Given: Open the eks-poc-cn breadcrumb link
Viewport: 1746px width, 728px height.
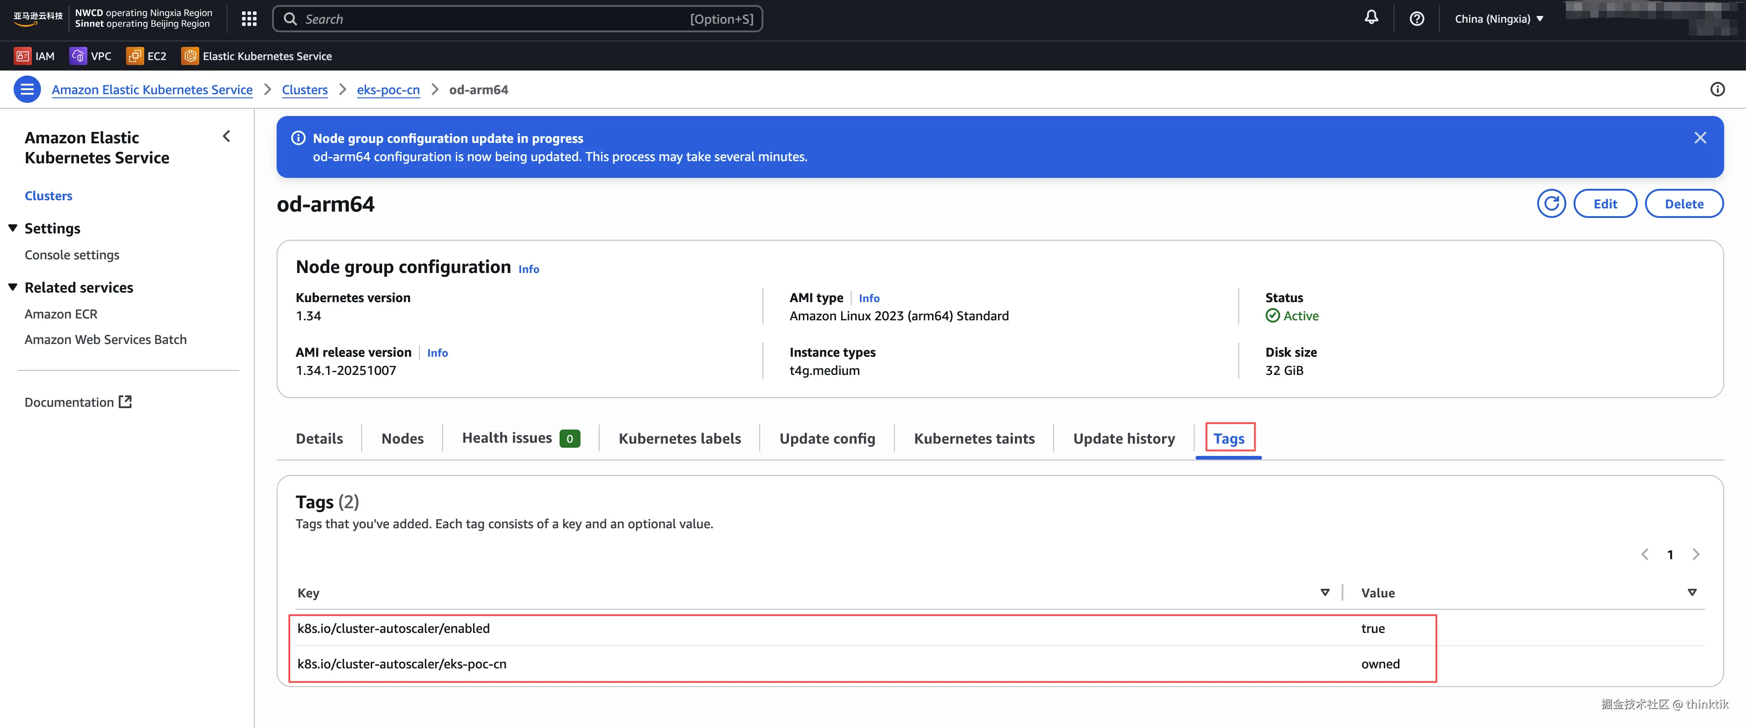Looking at the screenshot, I should [388, 90].
